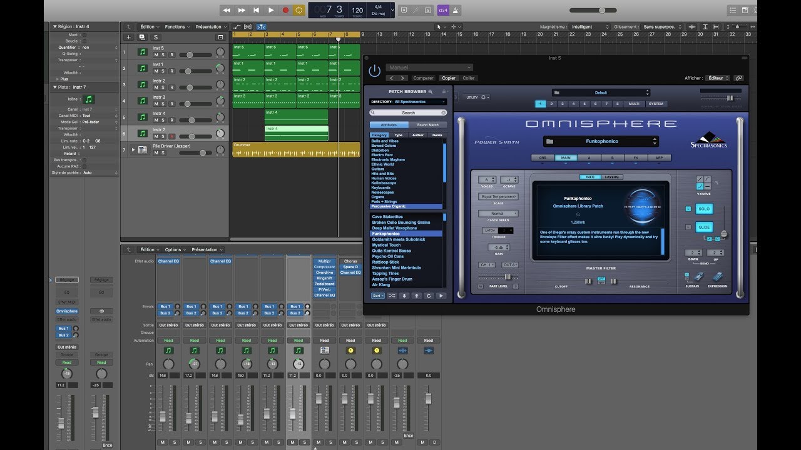This screenshot has width=801, height=450.
Task: Click the previous patch up arrow icon
Action: [417, 296]
